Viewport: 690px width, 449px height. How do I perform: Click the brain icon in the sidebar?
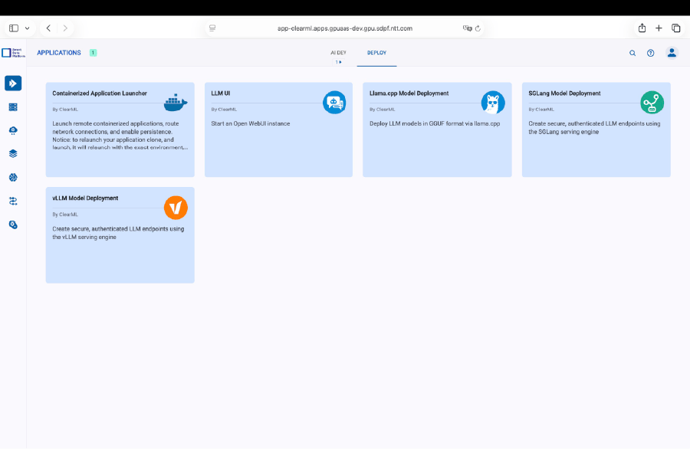(13, 177)
